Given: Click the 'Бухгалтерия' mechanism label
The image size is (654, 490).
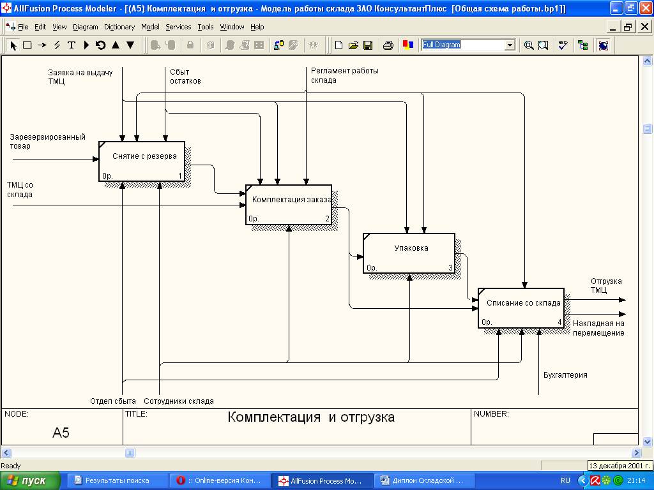Looking at the screenshot, I should (565, 375).
